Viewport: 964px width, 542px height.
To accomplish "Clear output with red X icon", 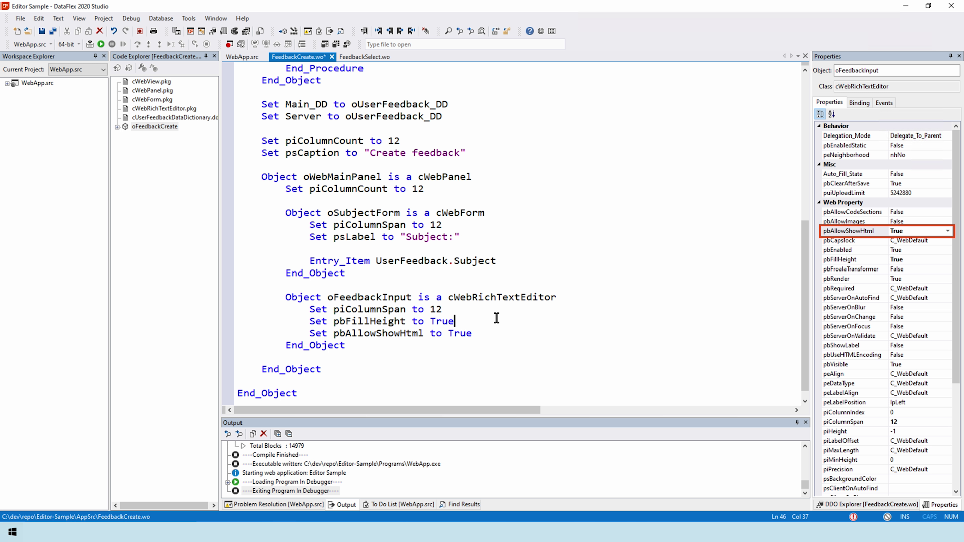I will click(263, 434).
